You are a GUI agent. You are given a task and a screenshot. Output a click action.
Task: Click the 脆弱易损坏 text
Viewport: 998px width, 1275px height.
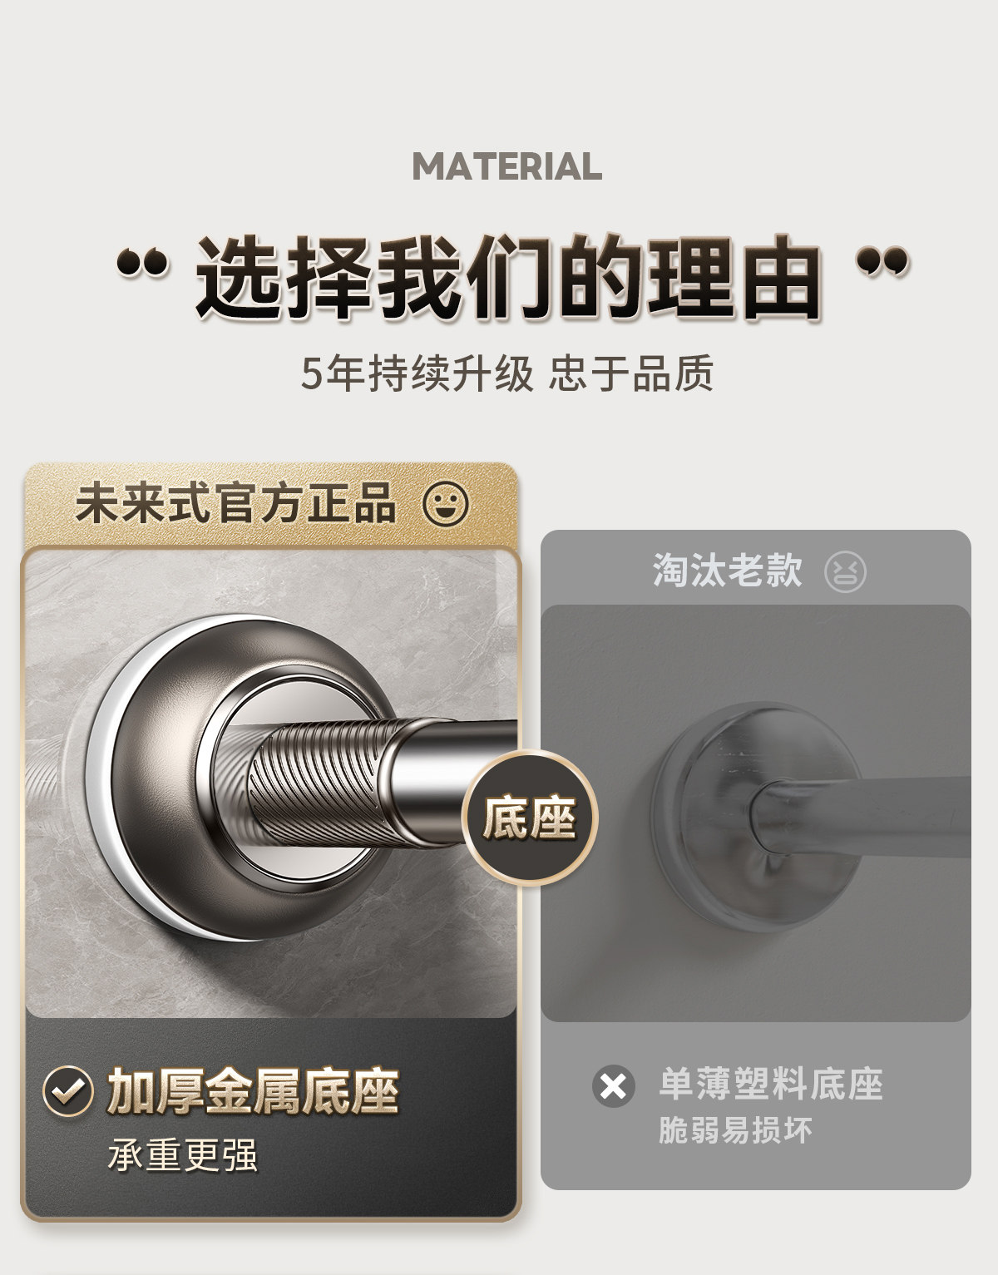pos(734,1129)
